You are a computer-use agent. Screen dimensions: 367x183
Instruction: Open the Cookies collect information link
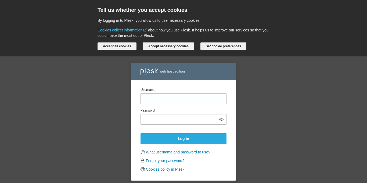tap(120, 30)
